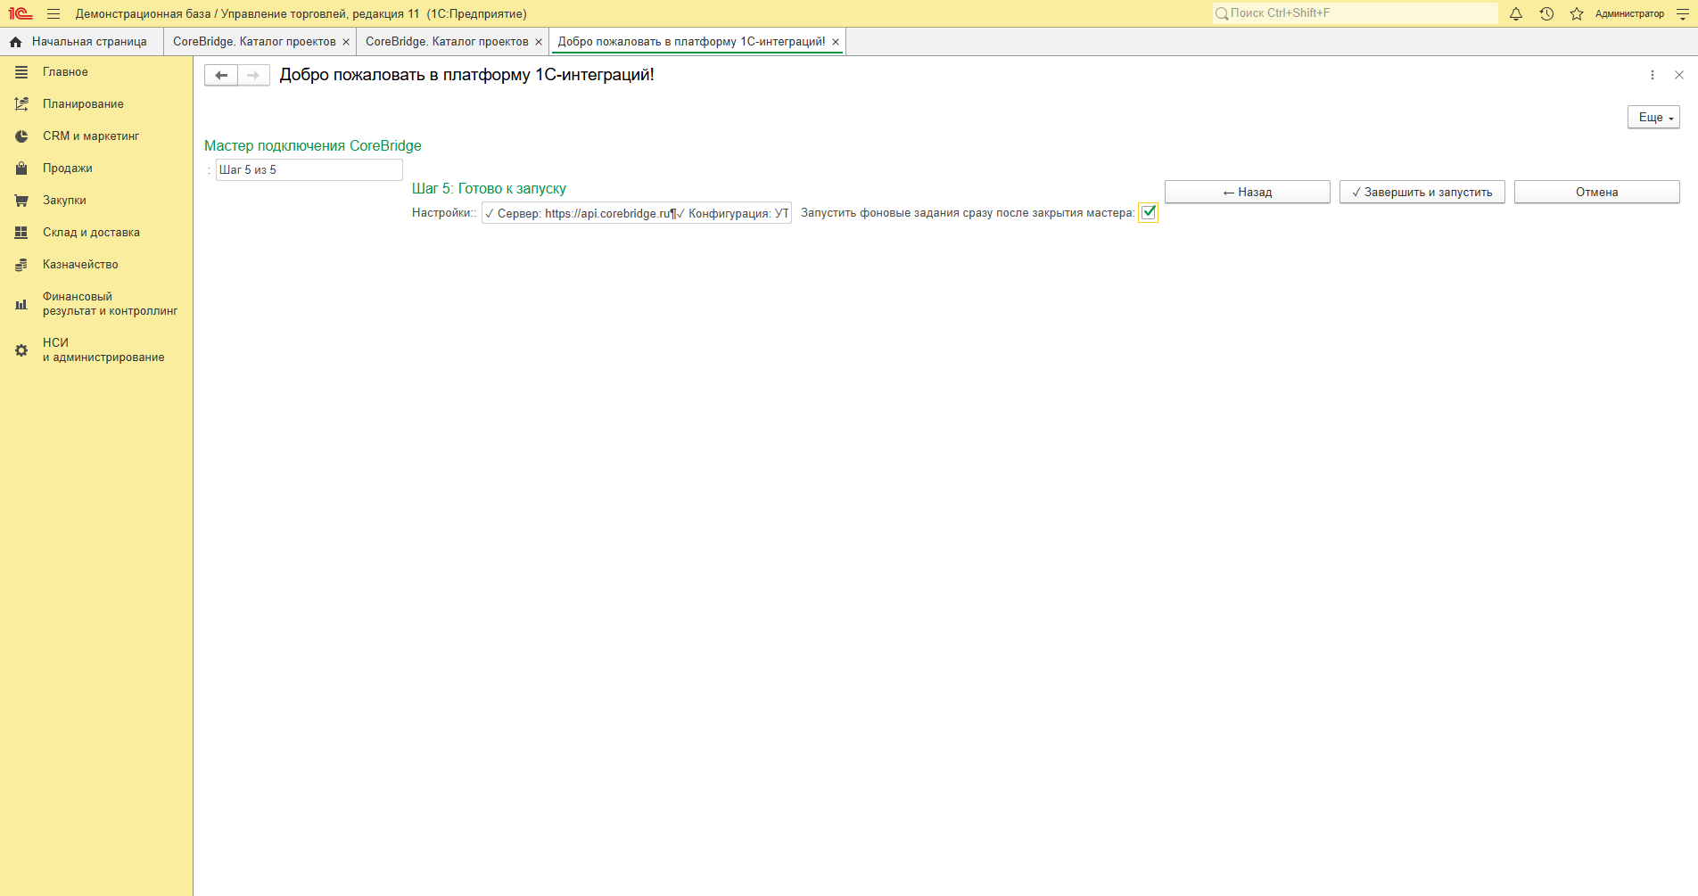Close the Добро пожаловать tab
This screenshot has width=1698, height=896.
[x=836, y=42]
